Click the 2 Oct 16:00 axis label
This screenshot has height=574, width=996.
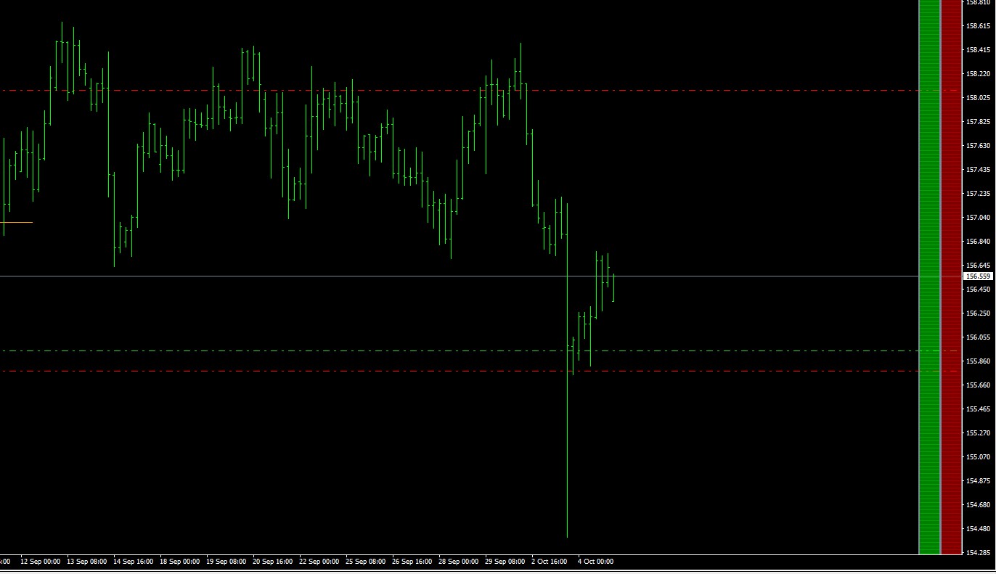click(550, 561)
